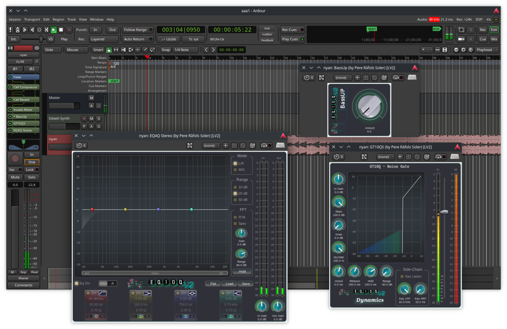Expand tracks icon in editor toolbar
Viewport: 507px width, 329px height.
click(x=445, y=50)
